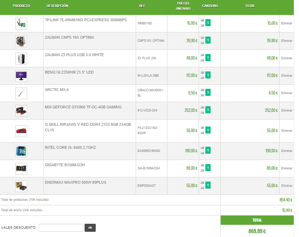Apply discount voucher with ok button
This screenshot has width=299, height=237.
click(90, 228)
